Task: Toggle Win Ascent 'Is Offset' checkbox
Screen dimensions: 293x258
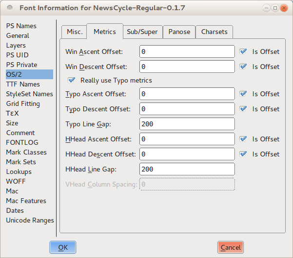Action: click(243, 52)
